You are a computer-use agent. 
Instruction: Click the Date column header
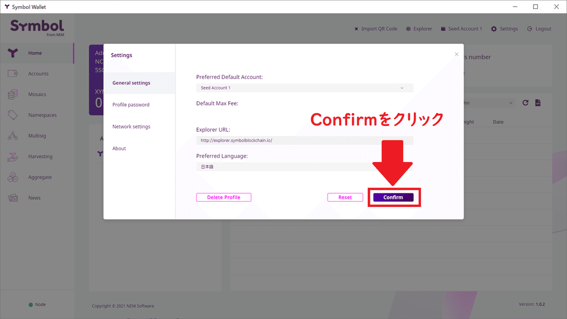(x=498, y=122)
